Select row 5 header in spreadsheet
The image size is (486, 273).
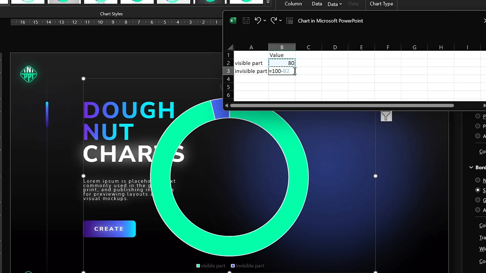[228, 87]
